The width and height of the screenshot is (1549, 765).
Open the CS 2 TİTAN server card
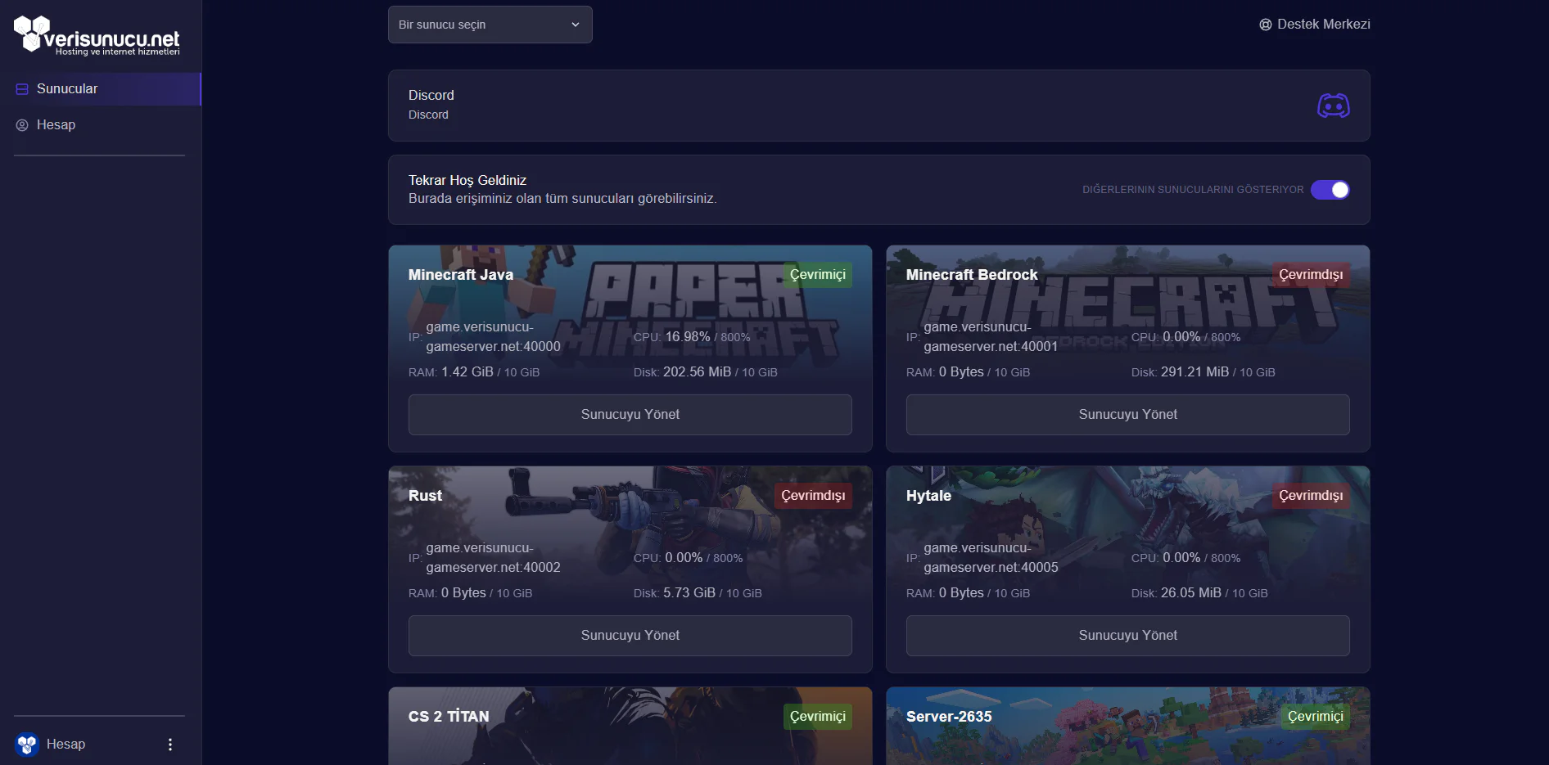point(630,726)
